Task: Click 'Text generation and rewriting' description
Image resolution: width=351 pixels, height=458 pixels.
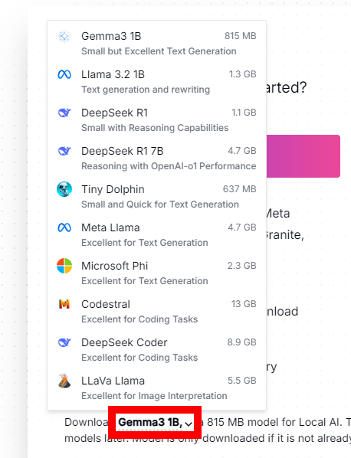Action: (x=146, y=90)
